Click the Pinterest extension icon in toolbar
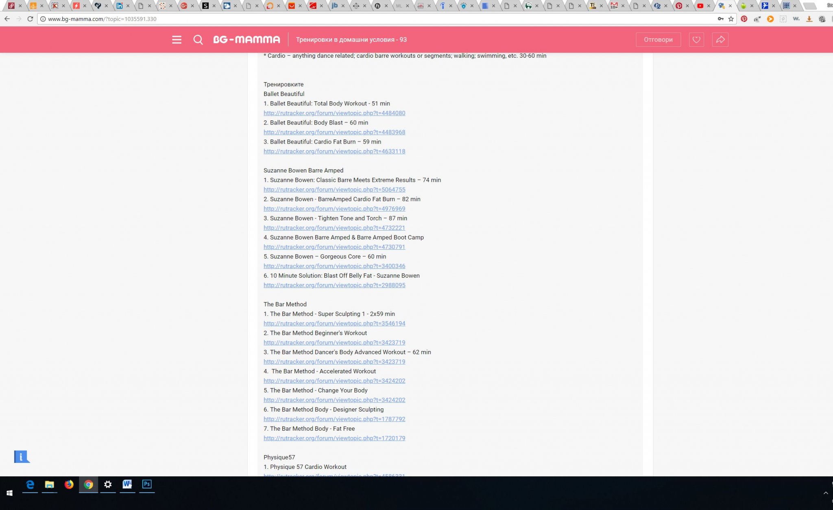Viewport: 833px width, 510px height. [x=744, y=19]
